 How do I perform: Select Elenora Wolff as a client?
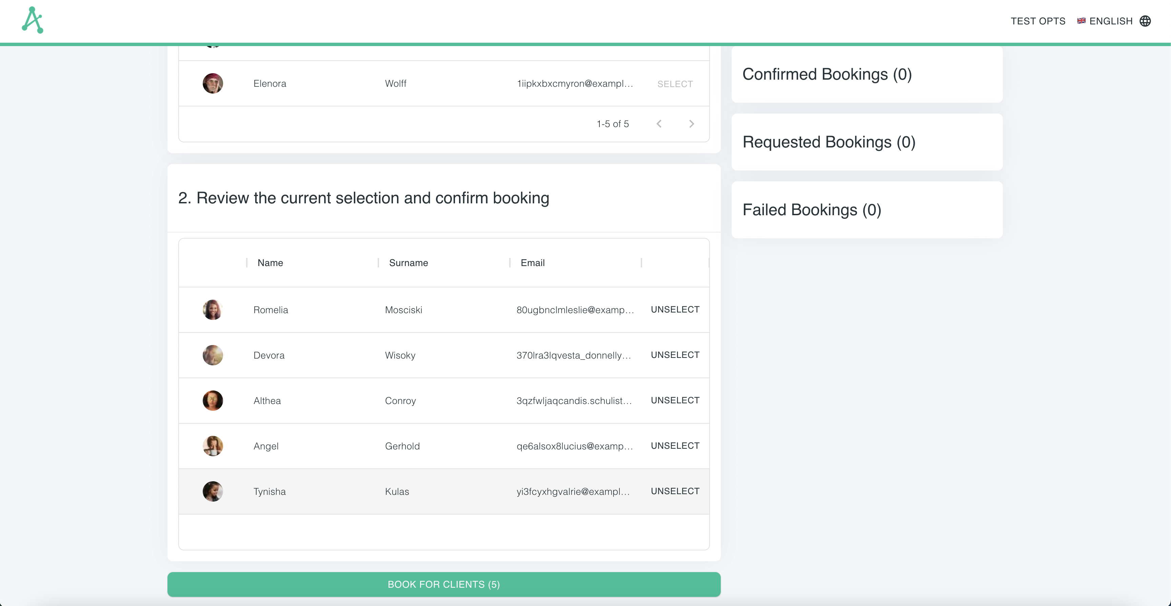(x=675, y=84)
